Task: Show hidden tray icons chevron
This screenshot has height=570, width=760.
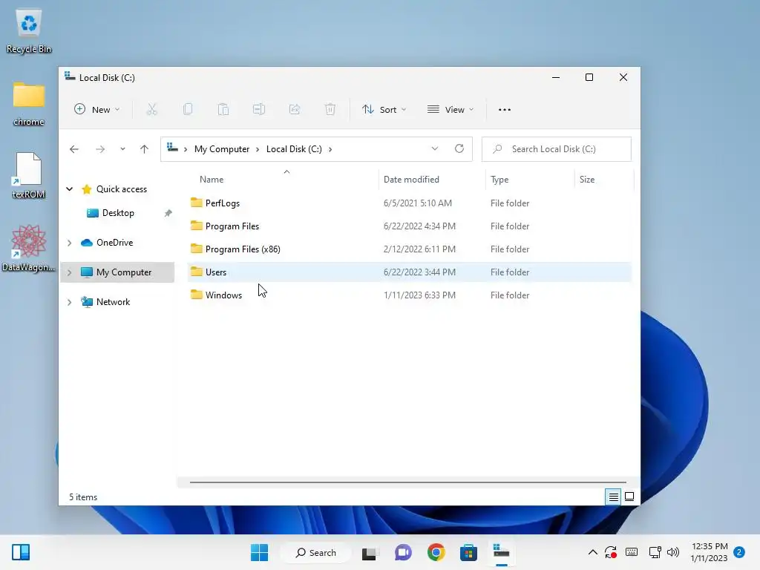Action: pos(592,552)
